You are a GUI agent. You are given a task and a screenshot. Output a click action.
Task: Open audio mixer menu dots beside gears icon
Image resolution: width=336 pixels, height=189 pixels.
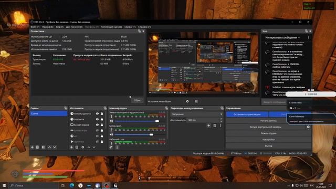pyautogui.click(x=117, y=148)
